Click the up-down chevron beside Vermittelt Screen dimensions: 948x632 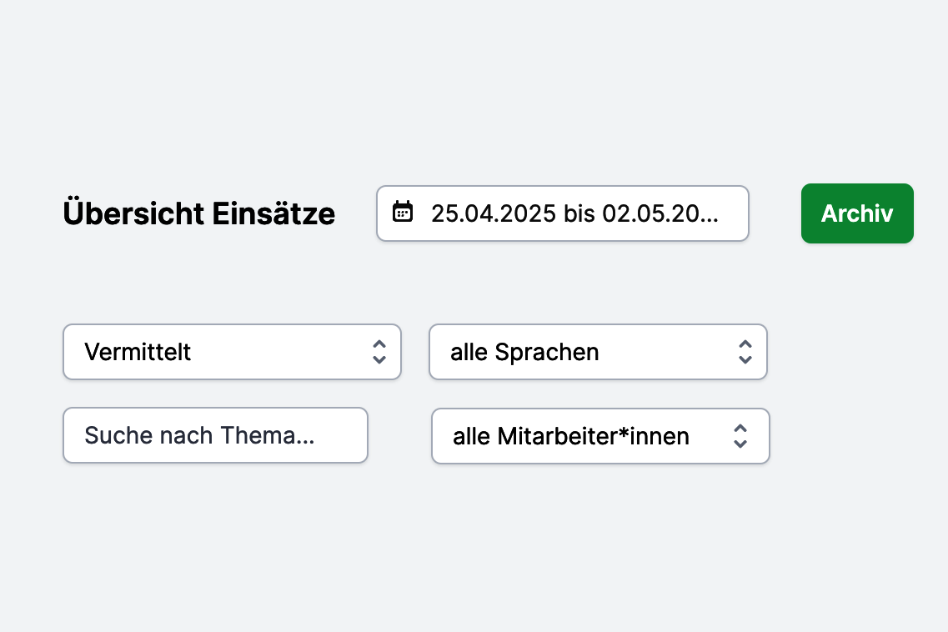pos(379,352)
